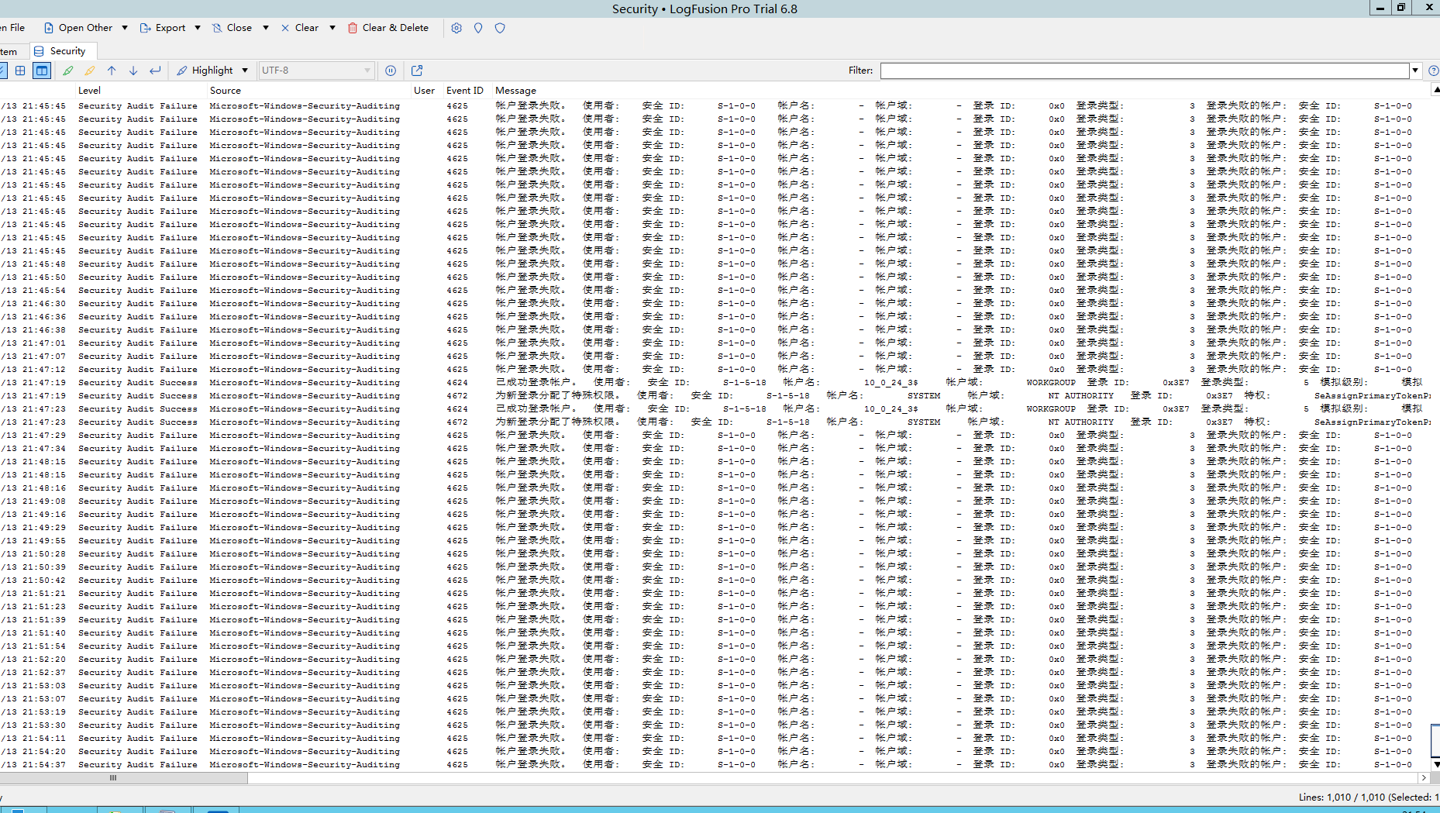Select the yellow highlighter tool
1440x813 pixels.
tap(89, 71)
